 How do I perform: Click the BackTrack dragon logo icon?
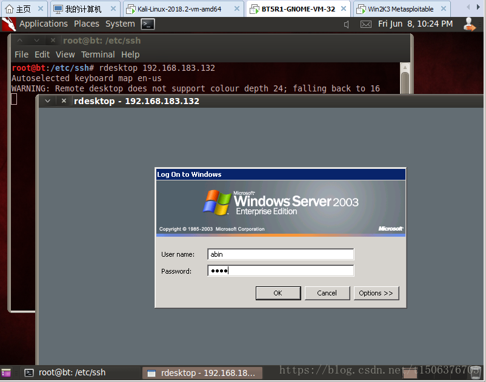[8, 24]
